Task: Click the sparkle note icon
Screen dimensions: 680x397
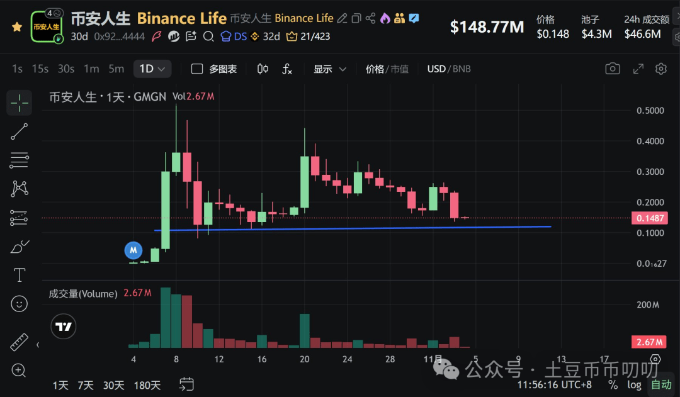Action: [x=191, y=36]
